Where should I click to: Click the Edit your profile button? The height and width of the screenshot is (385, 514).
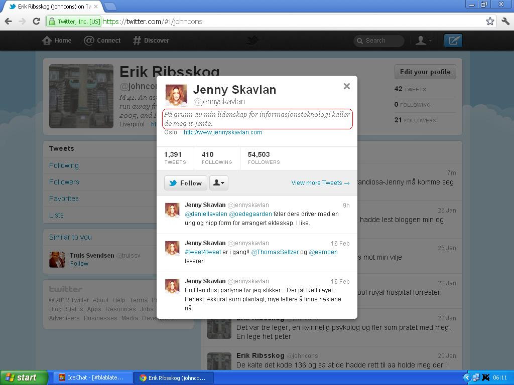pos(425,72)
